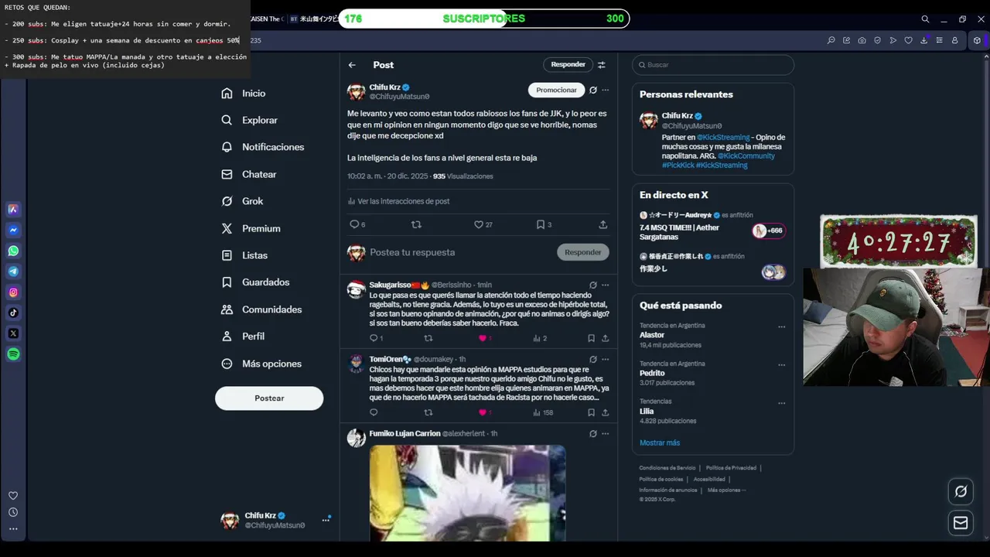Unlike Sakugarisso's reply with the pink heart
Screen dimensions: 990x557
coord(485,338)
